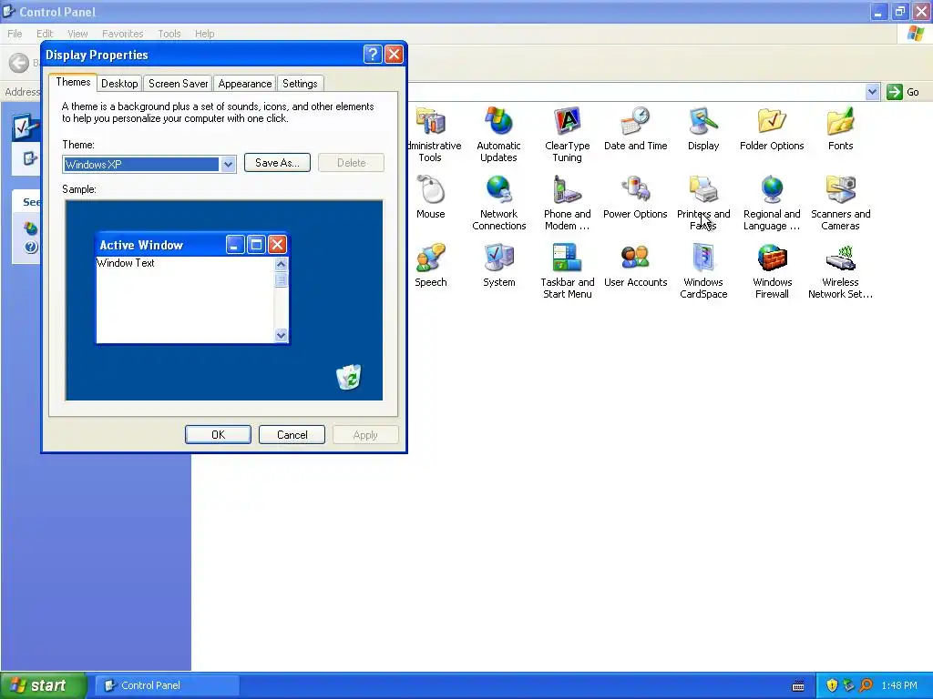This screenshot has width=933, height=699.
Task: Open the ClearType Tuning icon
Action: (567, 122)
